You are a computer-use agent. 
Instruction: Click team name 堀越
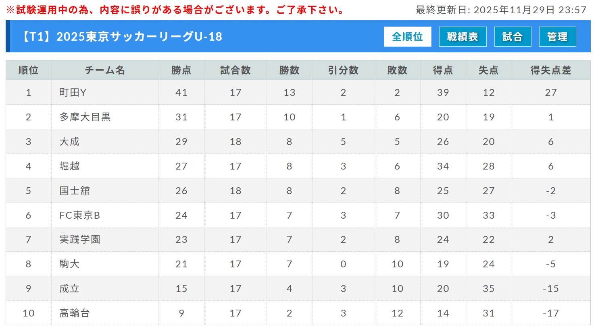69,166
